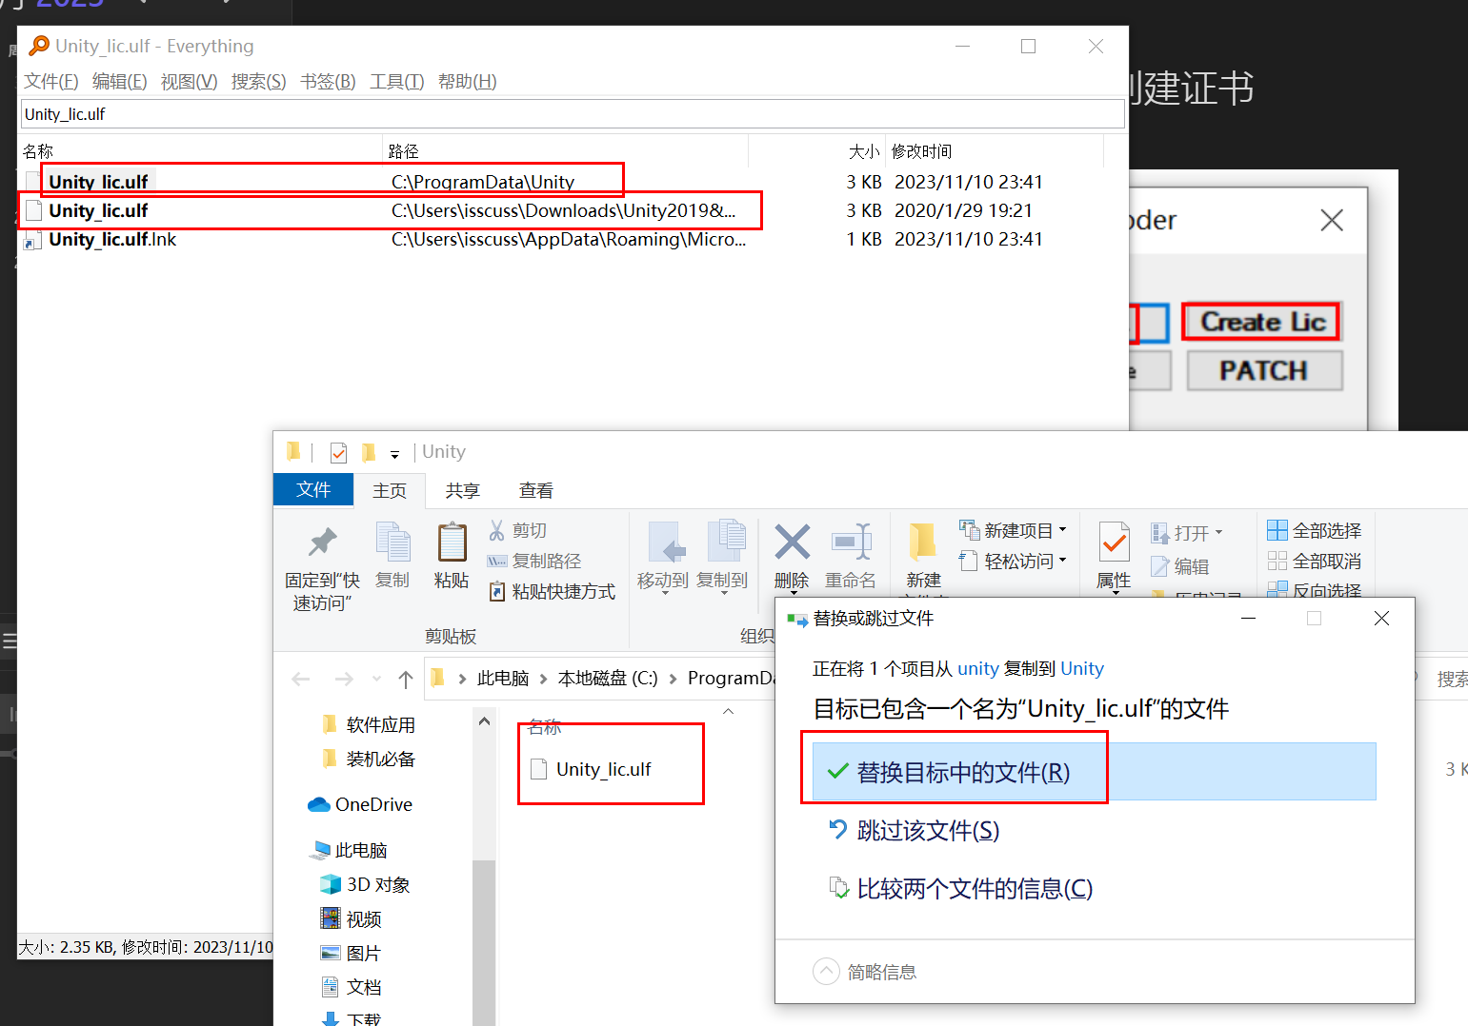Viewport: 1468px width, 1026px height.
Task: Click the Up directory arrow
Action: tap(406, 679)
